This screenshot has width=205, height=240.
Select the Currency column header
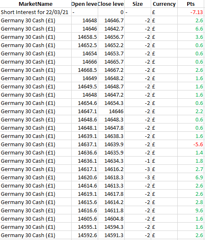pyautogui.click(x=164, y=4)
